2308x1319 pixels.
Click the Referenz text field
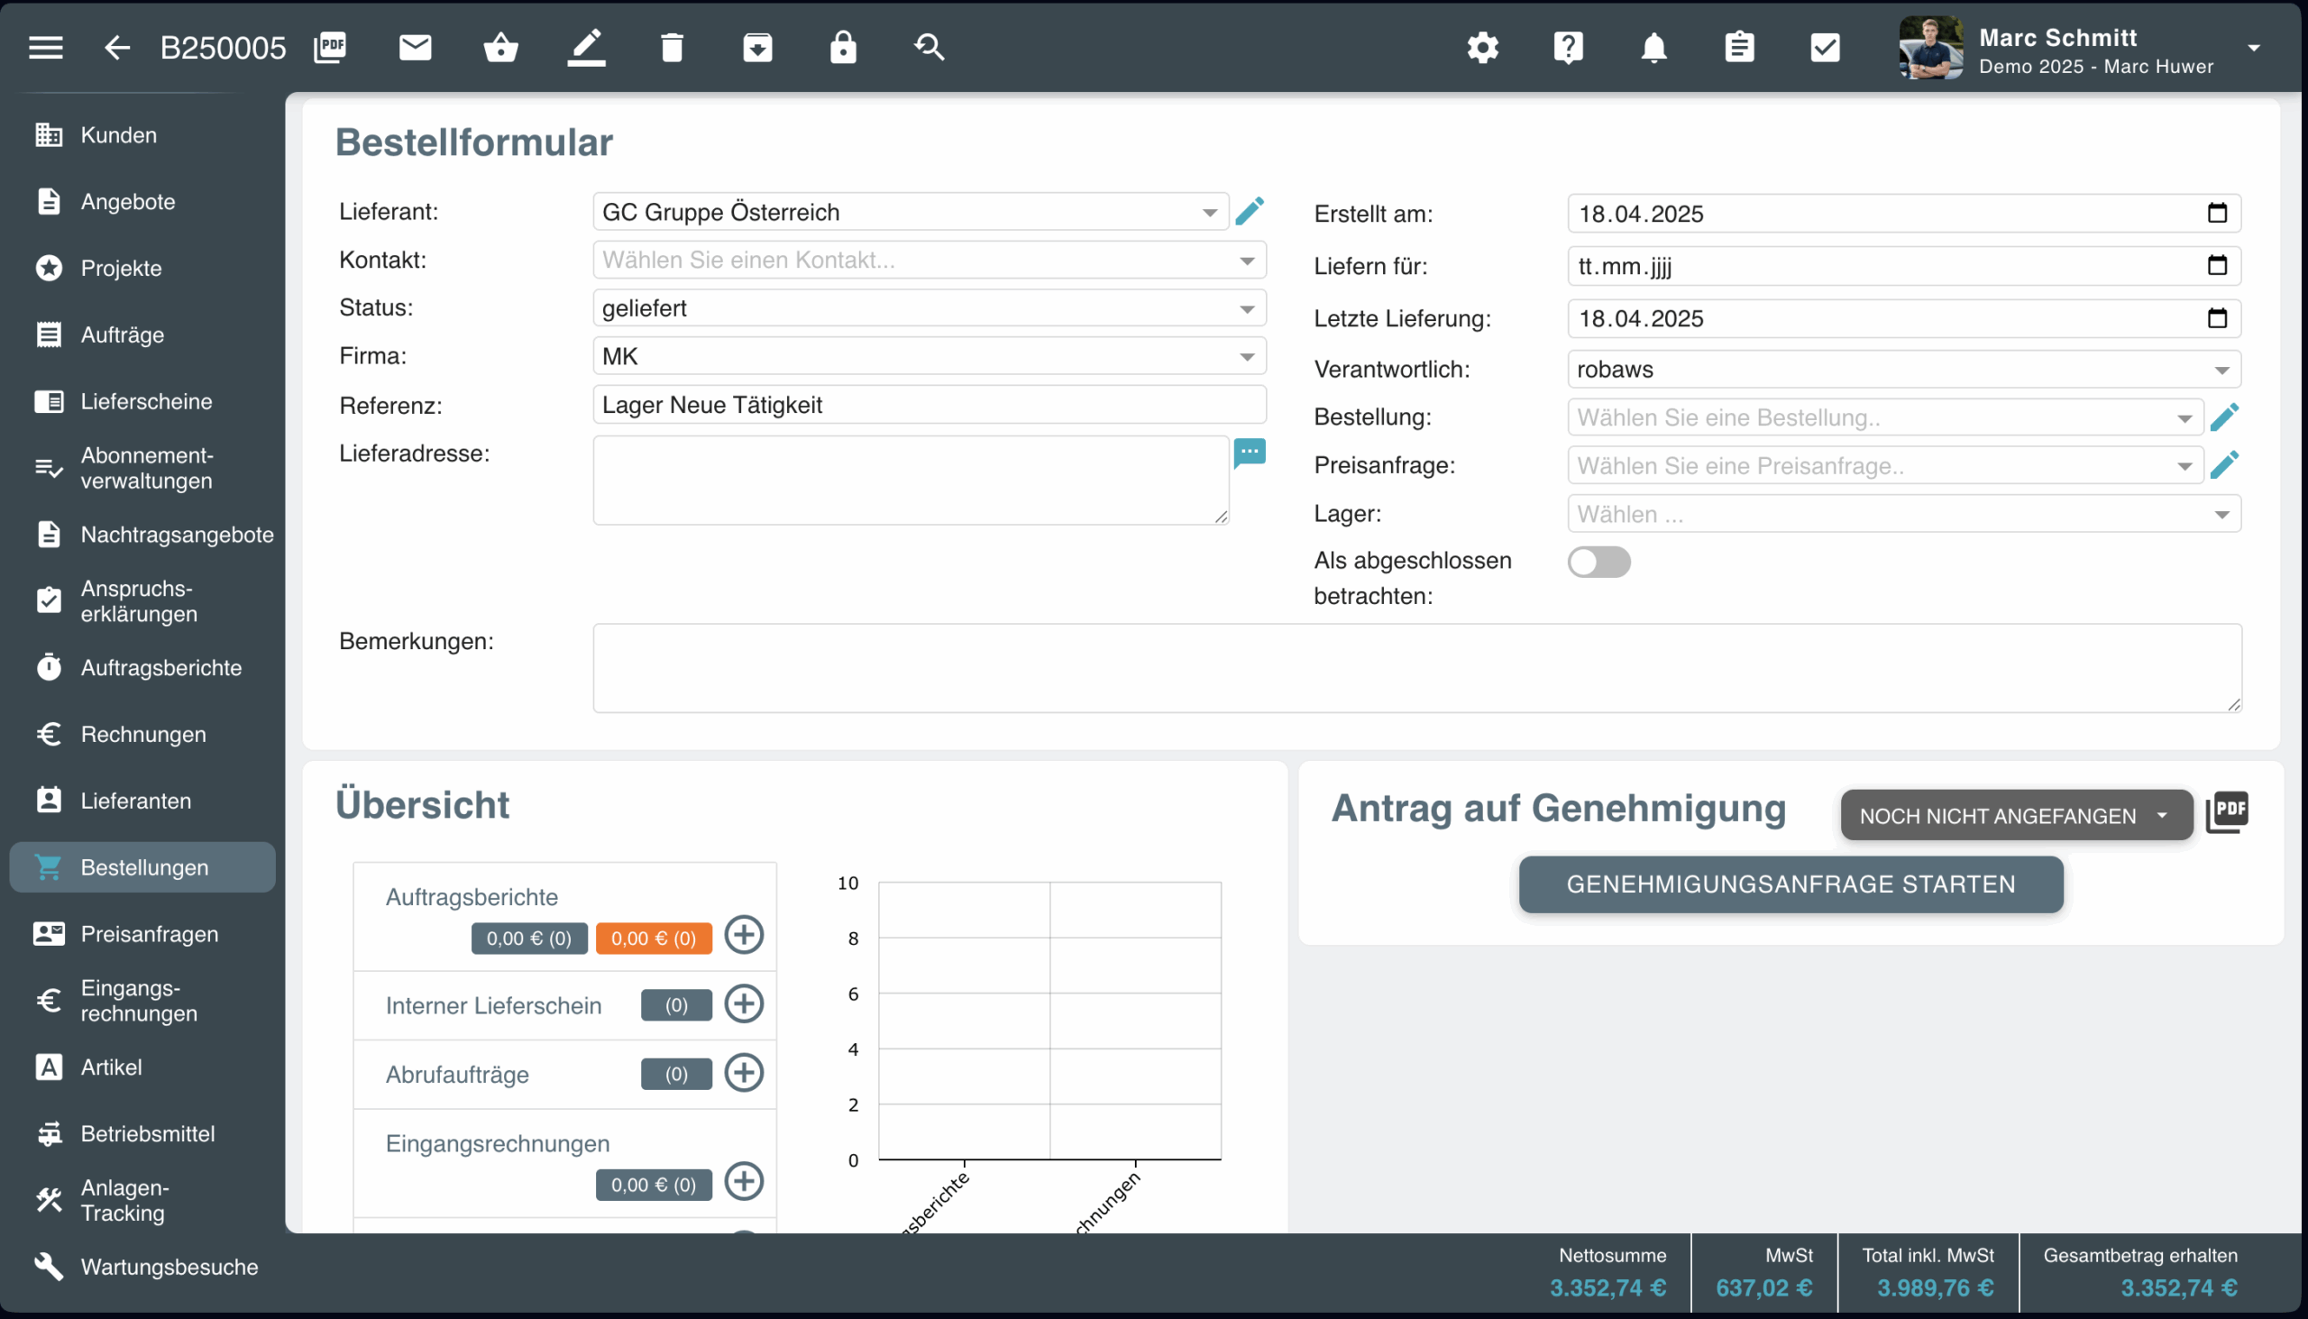pyautogui.click(x=929, y=405)
